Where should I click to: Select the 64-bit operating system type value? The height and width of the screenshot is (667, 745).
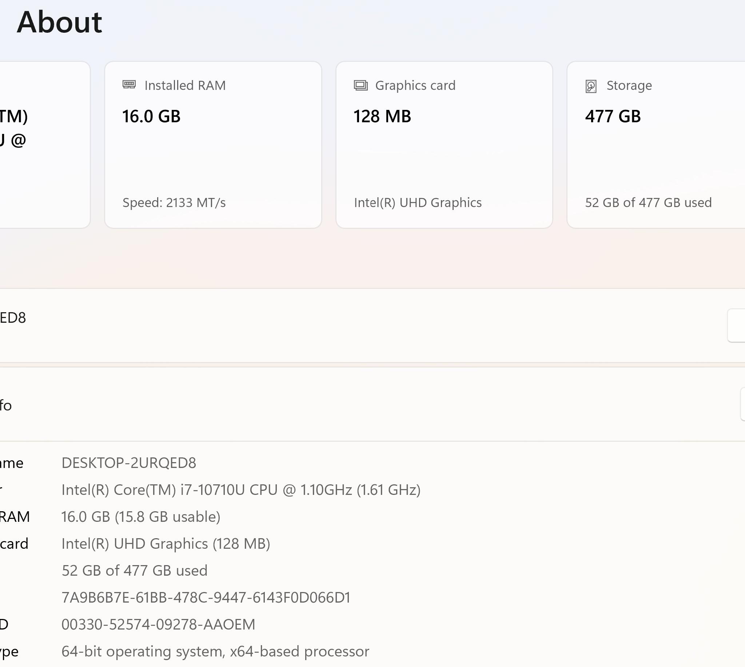pyautogui.click(x=215, y=652)
